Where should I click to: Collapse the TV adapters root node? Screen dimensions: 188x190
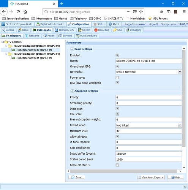click(x=3, y=42)
